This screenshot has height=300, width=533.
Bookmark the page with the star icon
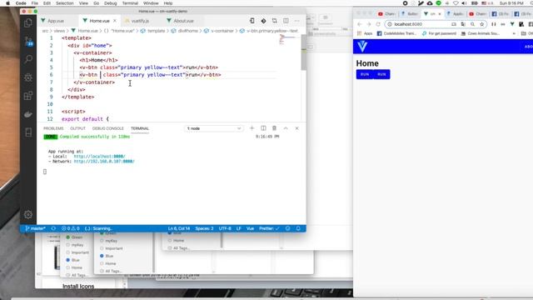[x=481, y=24]
